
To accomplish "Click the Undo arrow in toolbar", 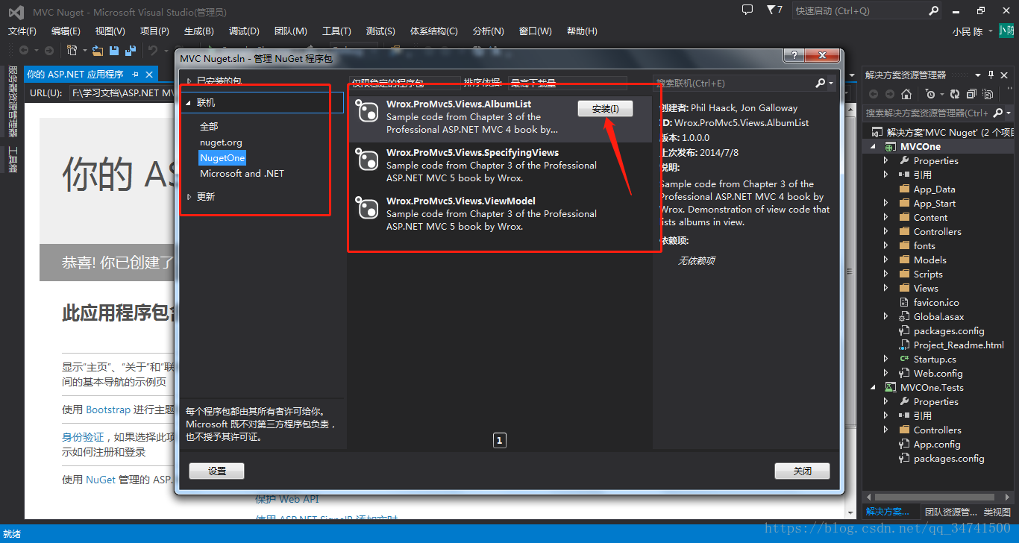I will tap(152, 50).
